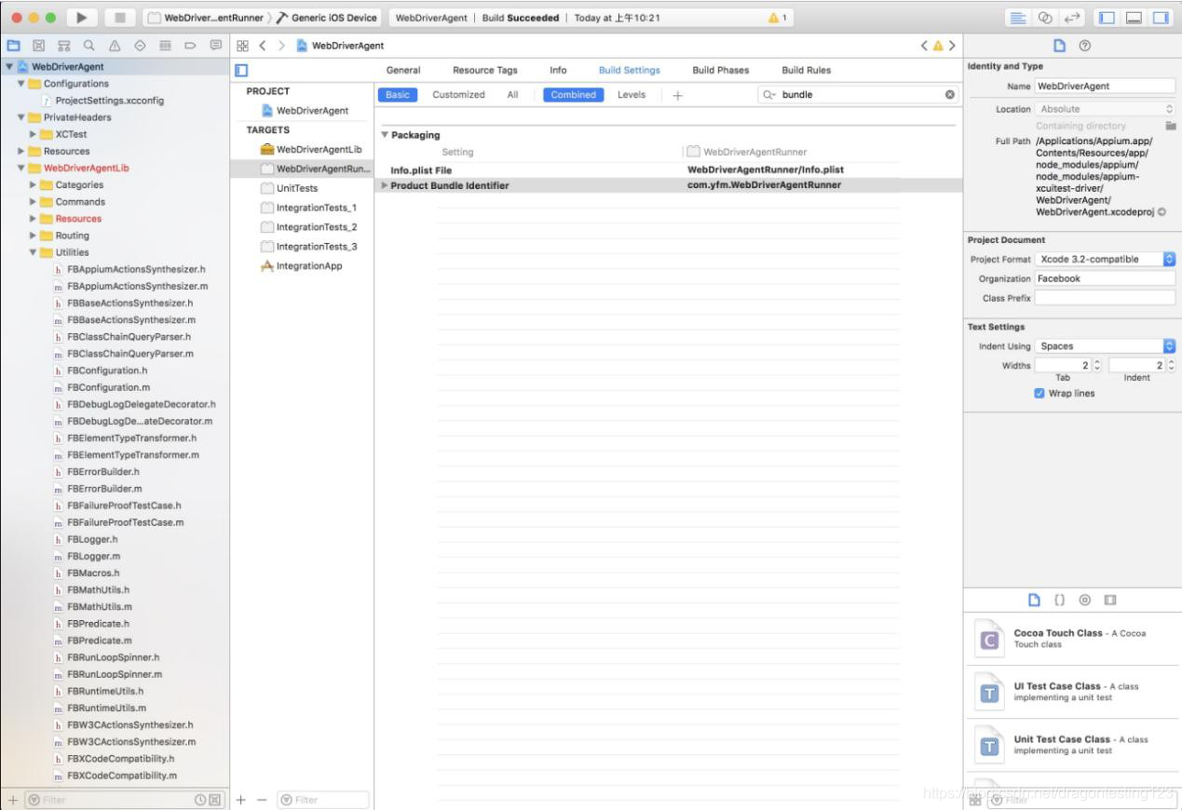The image size is (1182, 810).
Task: Open the Location dropdown
Action: click(1106, 109)
